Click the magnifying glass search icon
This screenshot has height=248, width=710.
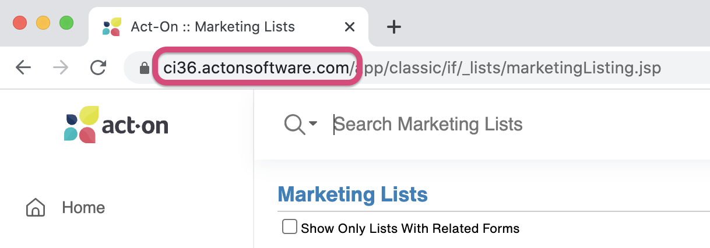(x=294, y=124)
